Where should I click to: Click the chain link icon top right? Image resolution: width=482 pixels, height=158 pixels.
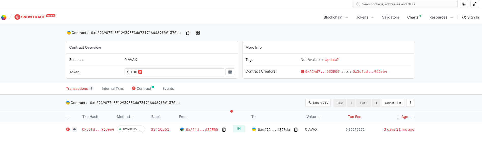tap(475, 4)
